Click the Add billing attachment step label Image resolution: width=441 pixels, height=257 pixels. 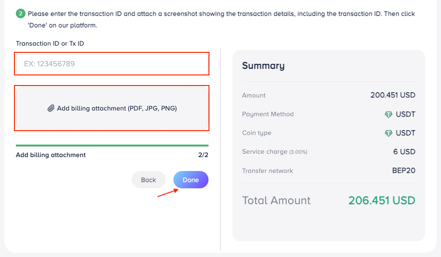[x=51, y=155]
